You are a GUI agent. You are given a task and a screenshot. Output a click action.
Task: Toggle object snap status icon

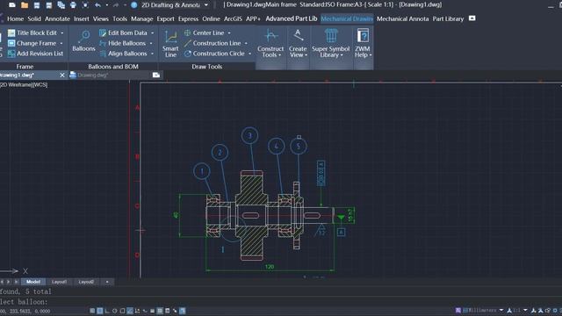pyautogui.click(x=122, y=311)
